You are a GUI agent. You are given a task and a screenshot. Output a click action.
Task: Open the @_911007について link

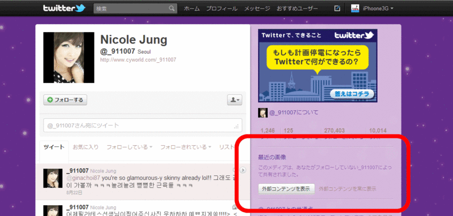(x=294, y=113)
